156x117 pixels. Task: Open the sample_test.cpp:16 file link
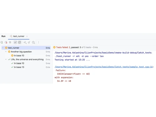pos(104,67)
